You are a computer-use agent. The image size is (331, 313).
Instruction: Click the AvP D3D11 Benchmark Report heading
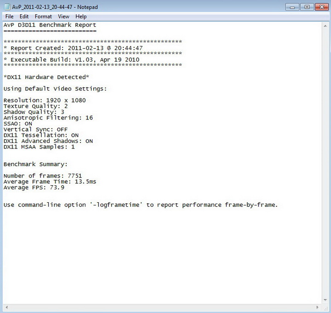point(50,25)
